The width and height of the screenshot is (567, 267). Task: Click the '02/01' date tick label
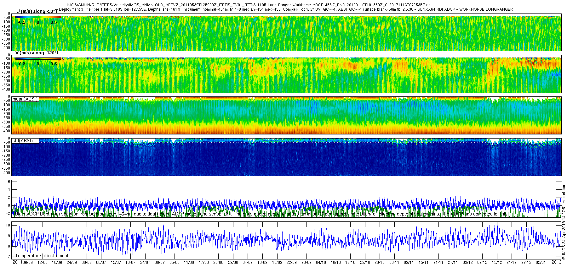pos(541,263)
